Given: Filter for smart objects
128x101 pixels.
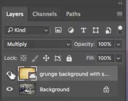Looking at the screenshot, I should (x=108, y=30).
